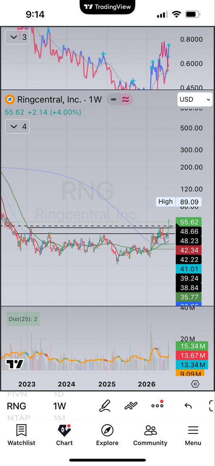The width and height of the screenshot is (215, 466).
Task: Tap the 2026 time axis label
Action: click(x=147, y=384)
